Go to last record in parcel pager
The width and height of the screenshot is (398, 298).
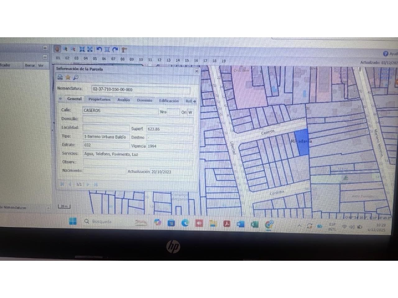point(96,184)
